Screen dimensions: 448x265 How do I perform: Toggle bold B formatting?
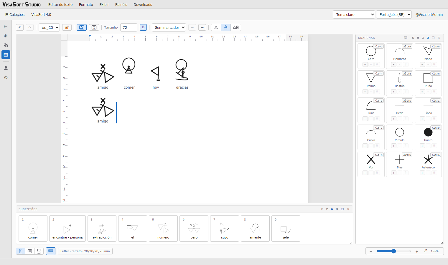tap(143, 27)
